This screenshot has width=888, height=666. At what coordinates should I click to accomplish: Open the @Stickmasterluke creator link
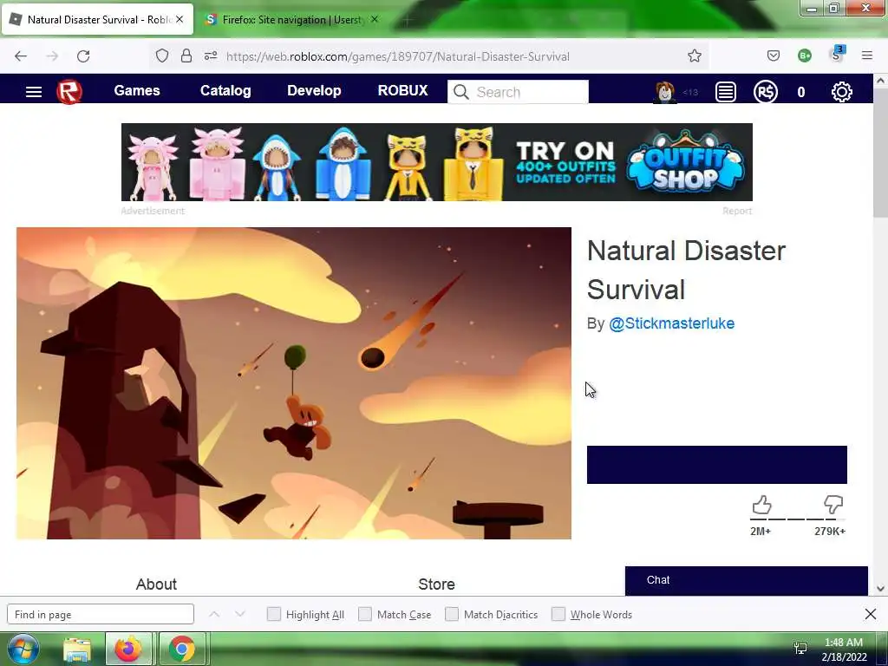[x=672, y=323]
